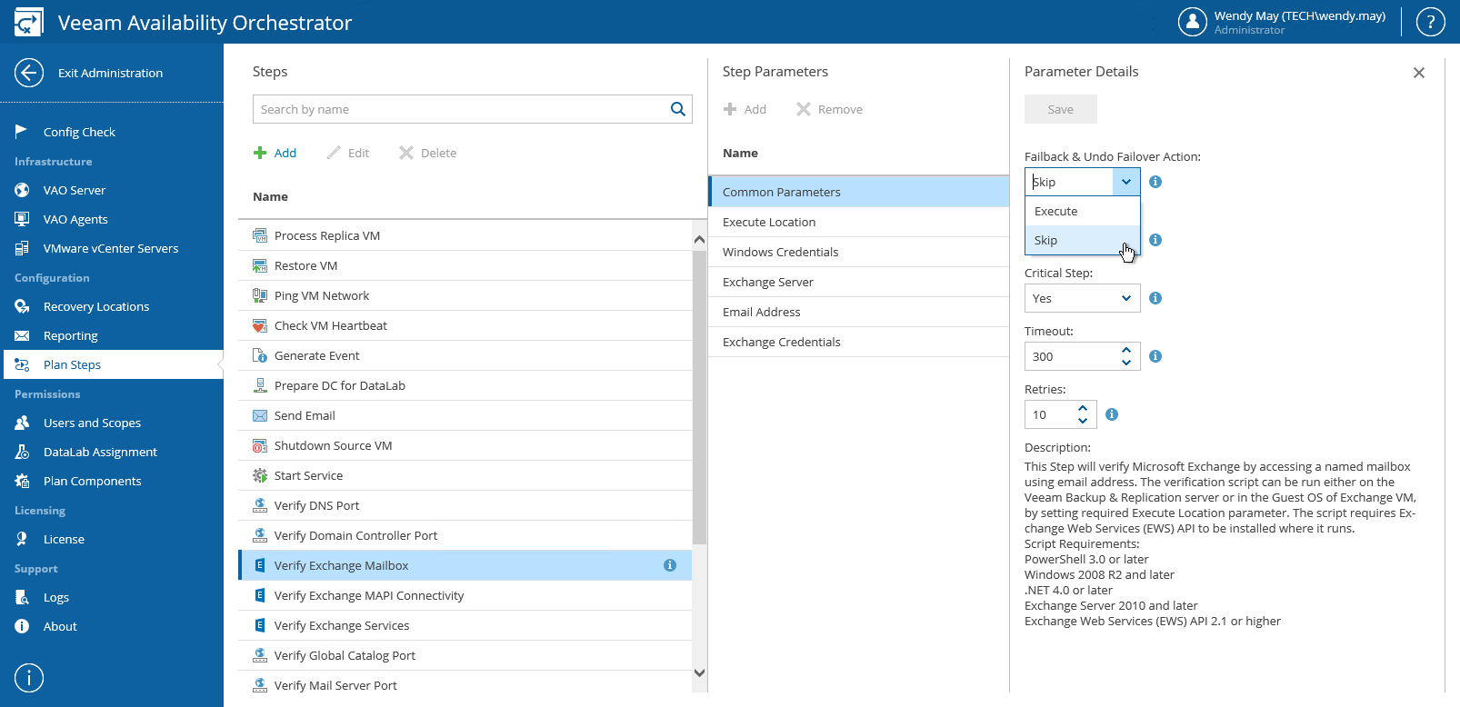Decrease the Retries value
Screen dimensions: 1460x707
1083,421
